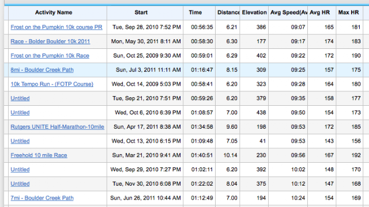
Task: Select elevation value 438
Action: pyautogui.click(x=261, y=113)
